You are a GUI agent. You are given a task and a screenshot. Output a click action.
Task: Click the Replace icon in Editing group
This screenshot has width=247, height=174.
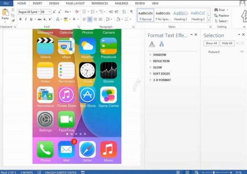tap(216, 16)
